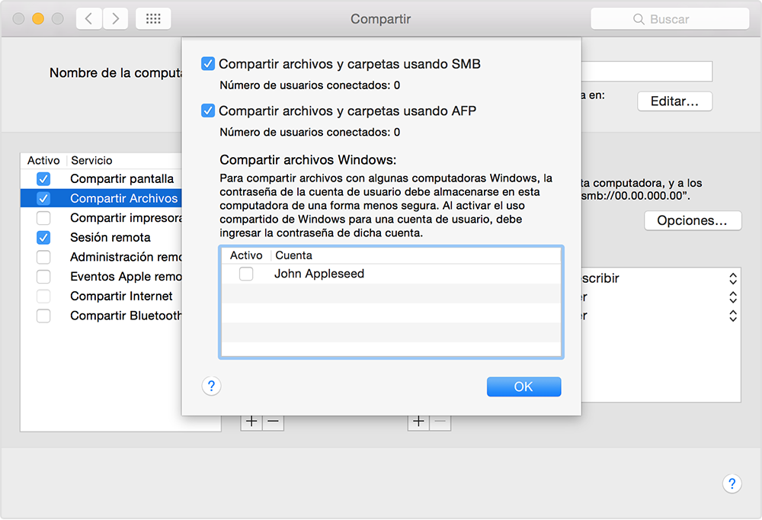This screenshot has height=520, width=762.
Task: Focus the Buscar search field
Action: click(669, 19)
